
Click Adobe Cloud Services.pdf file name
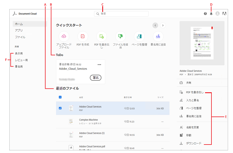pyautogui.click(x=92, y=147)
